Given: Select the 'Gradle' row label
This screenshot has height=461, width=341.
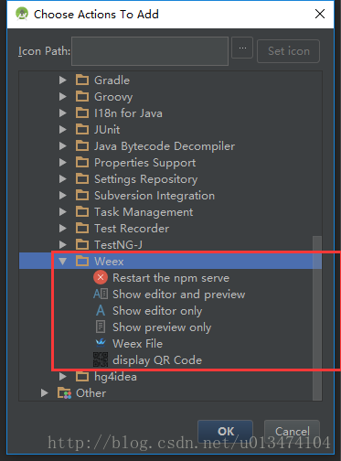Looking at the screenshot, I should click(112, 80).
